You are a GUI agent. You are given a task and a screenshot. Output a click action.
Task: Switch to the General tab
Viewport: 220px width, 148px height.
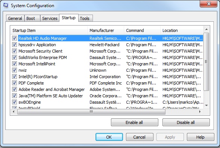pos(15,18)
